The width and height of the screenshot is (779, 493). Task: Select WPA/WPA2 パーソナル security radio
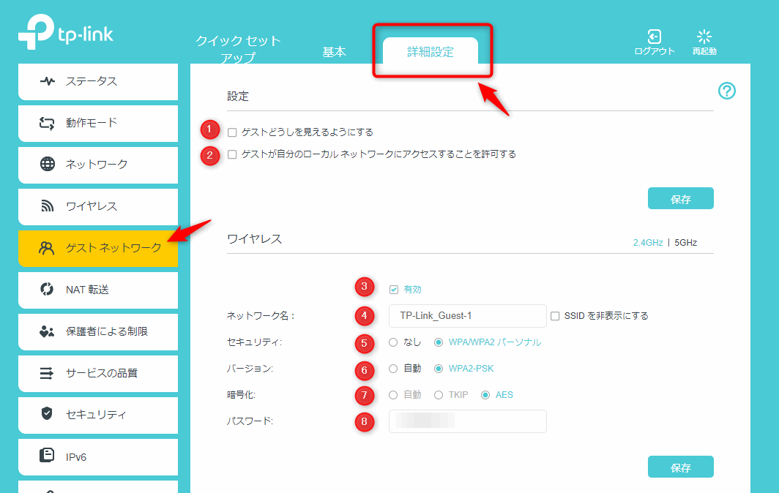point(438,342)
